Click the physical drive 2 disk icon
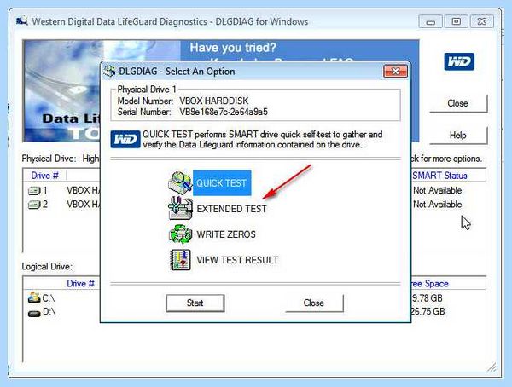512x387 pixels. pos(34,205)
